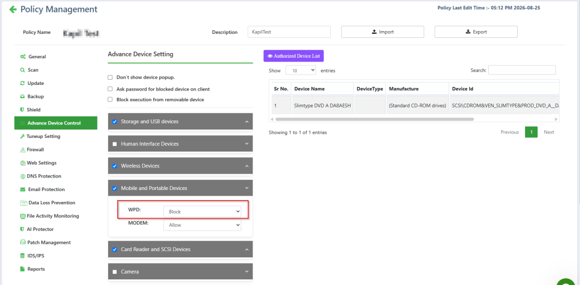This screenshot has width=580, height=285.
Task: Collapse Card Reader and SCSI Devices chevron
Action: point(247,249)
